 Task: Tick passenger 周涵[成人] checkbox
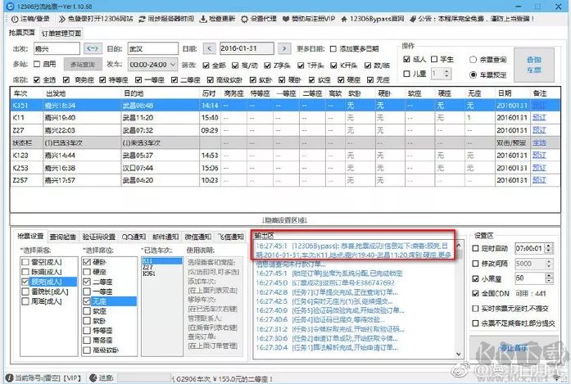[x=25, y=301]
